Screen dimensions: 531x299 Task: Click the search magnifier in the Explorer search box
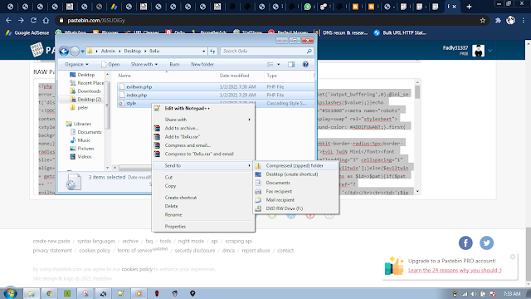(x=309, y=51)
